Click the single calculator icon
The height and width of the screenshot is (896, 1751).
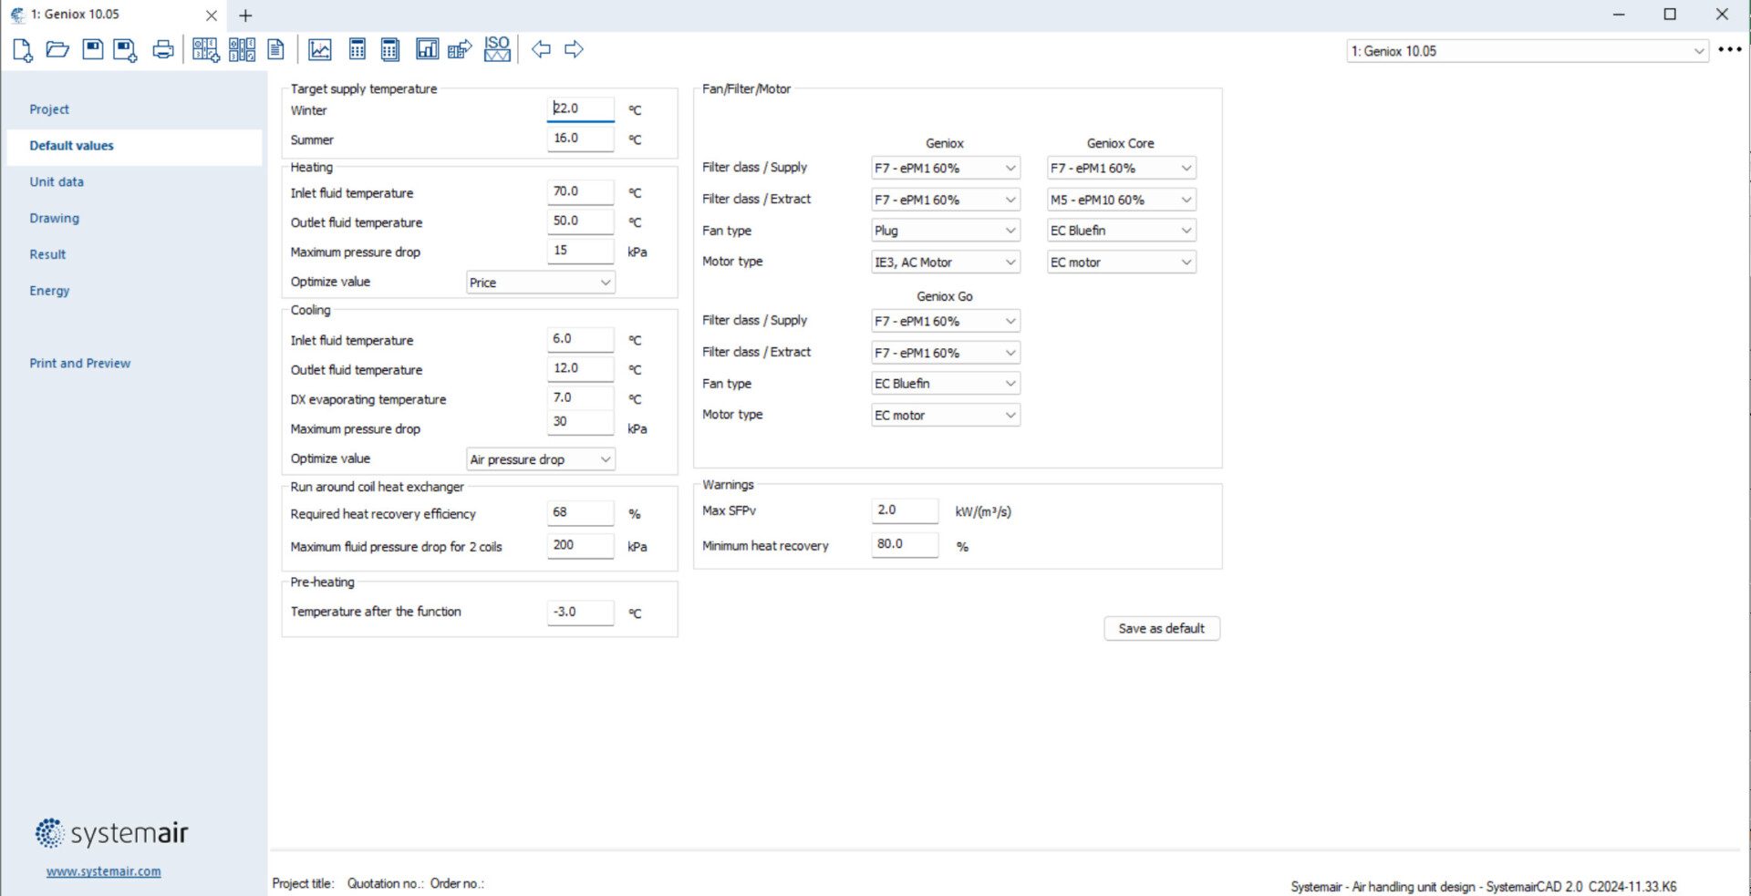pos(357,49)
